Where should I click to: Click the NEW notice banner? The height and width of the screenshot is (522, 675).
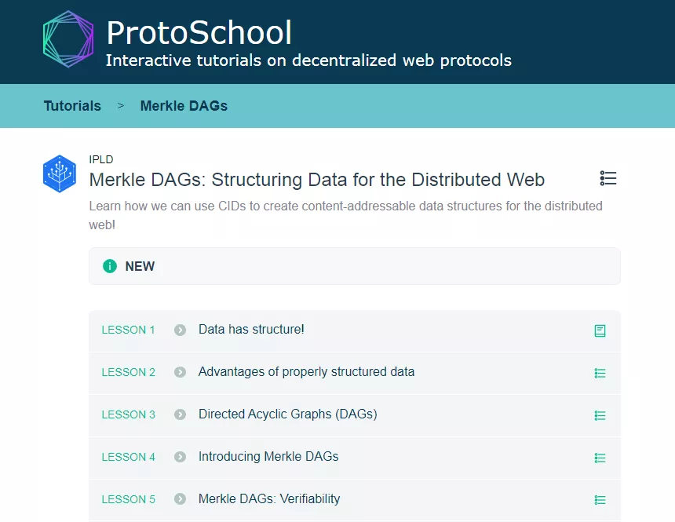coord(355,266)
